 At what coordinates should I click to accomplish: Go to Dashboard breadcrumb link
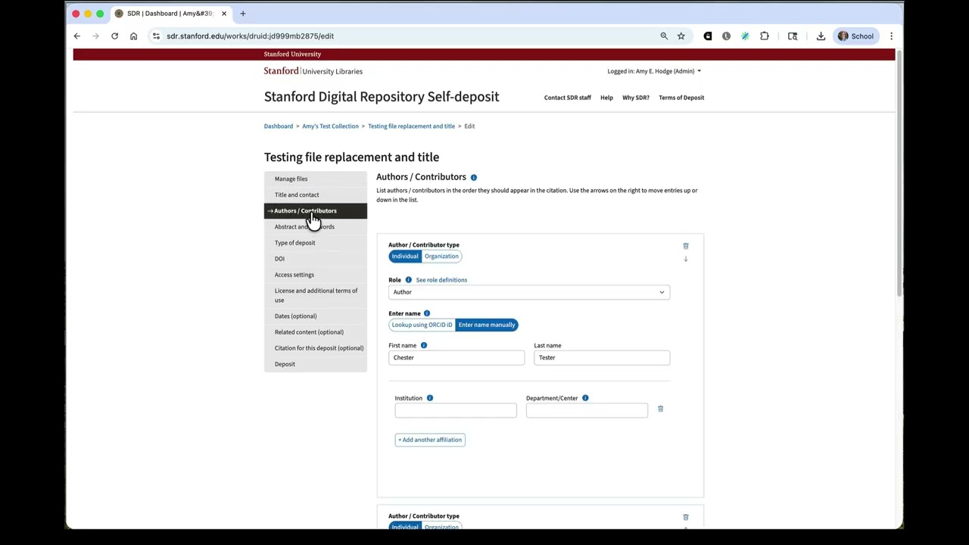click(x=279, y=126)
